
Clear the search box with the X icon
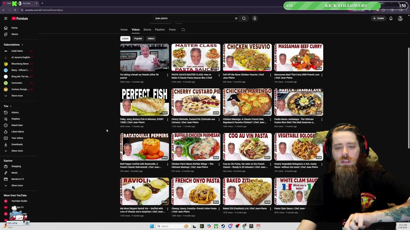coord(236,18)
